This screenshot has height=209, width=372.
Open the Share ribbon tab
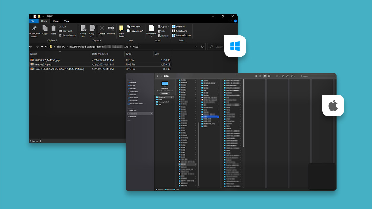coord(55,21)
